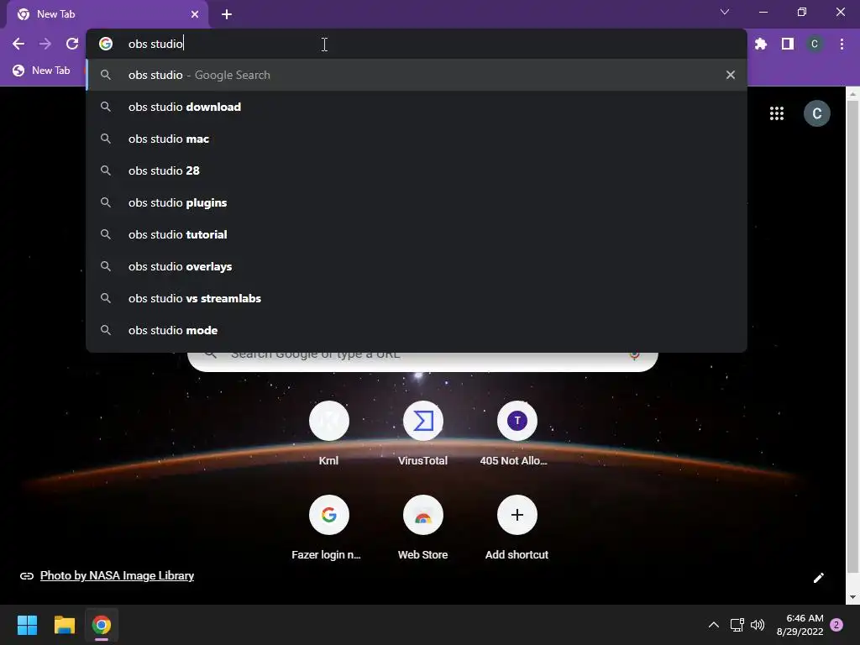Click the page vertical scrollbar track
The image size is (860, 645).
coord(852,345)
